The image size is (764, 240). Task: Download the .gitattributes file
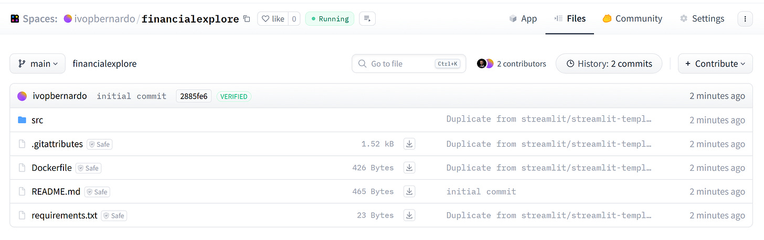[409, 144]
